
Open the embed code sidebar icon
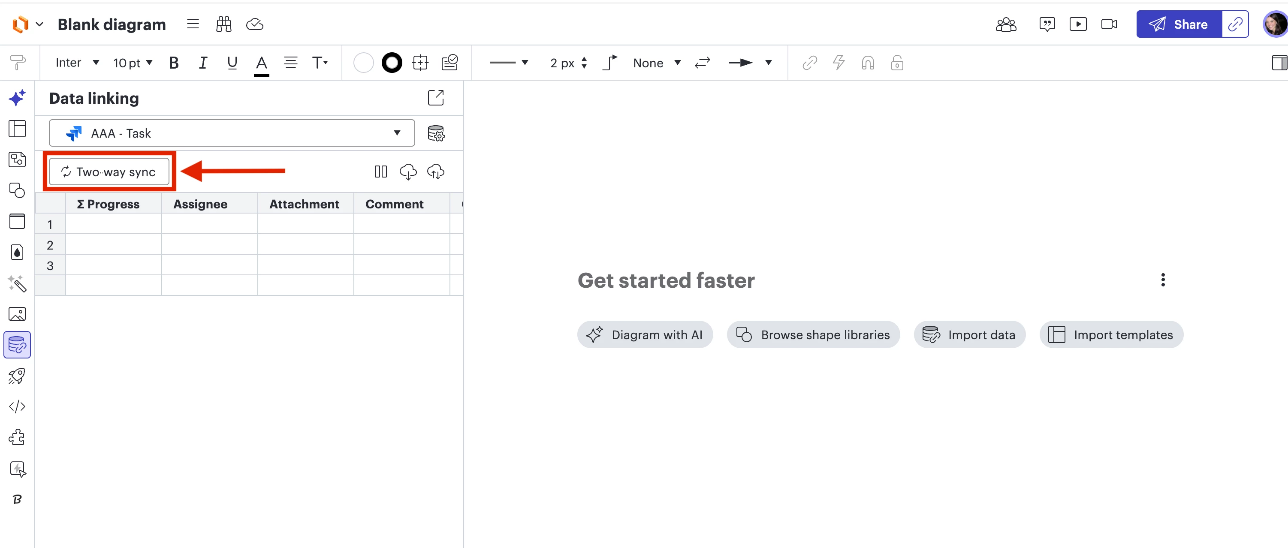(x=17, y=406)
